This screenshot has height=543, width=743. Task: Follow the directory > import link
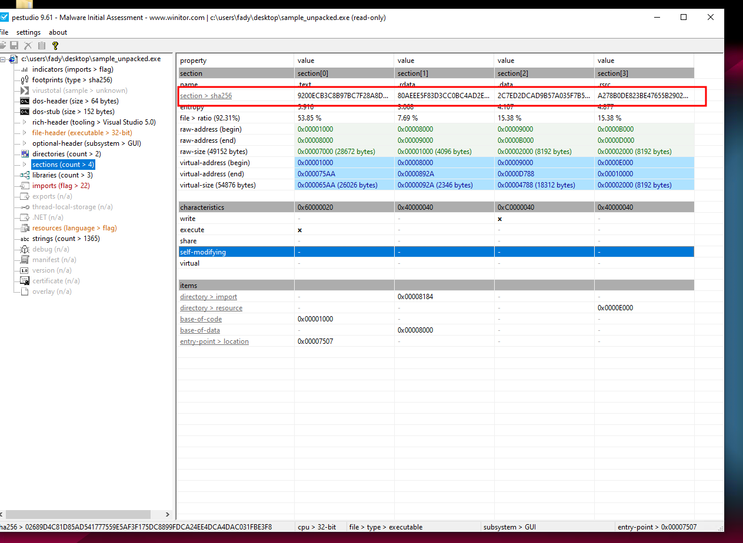pos(208,297)
